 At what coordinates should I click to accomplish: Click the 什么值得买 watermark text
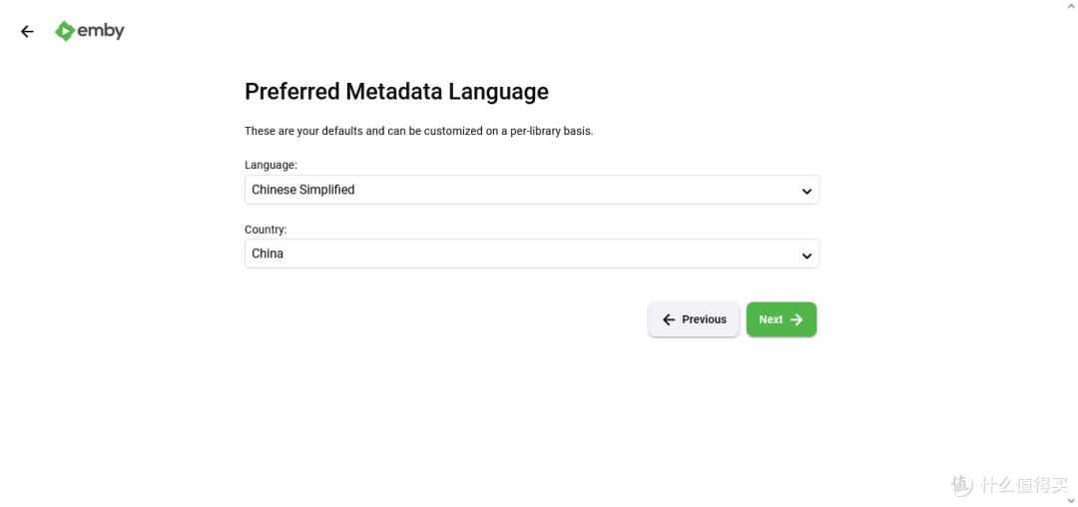click(x=1024, y=485)
